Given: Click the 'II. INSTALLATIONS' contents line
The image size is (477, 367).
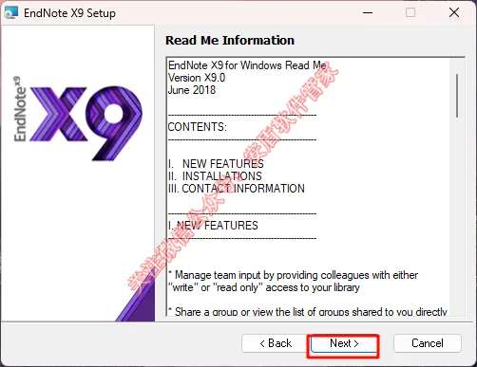Looking at the screenshot, I should coord(215,176).
